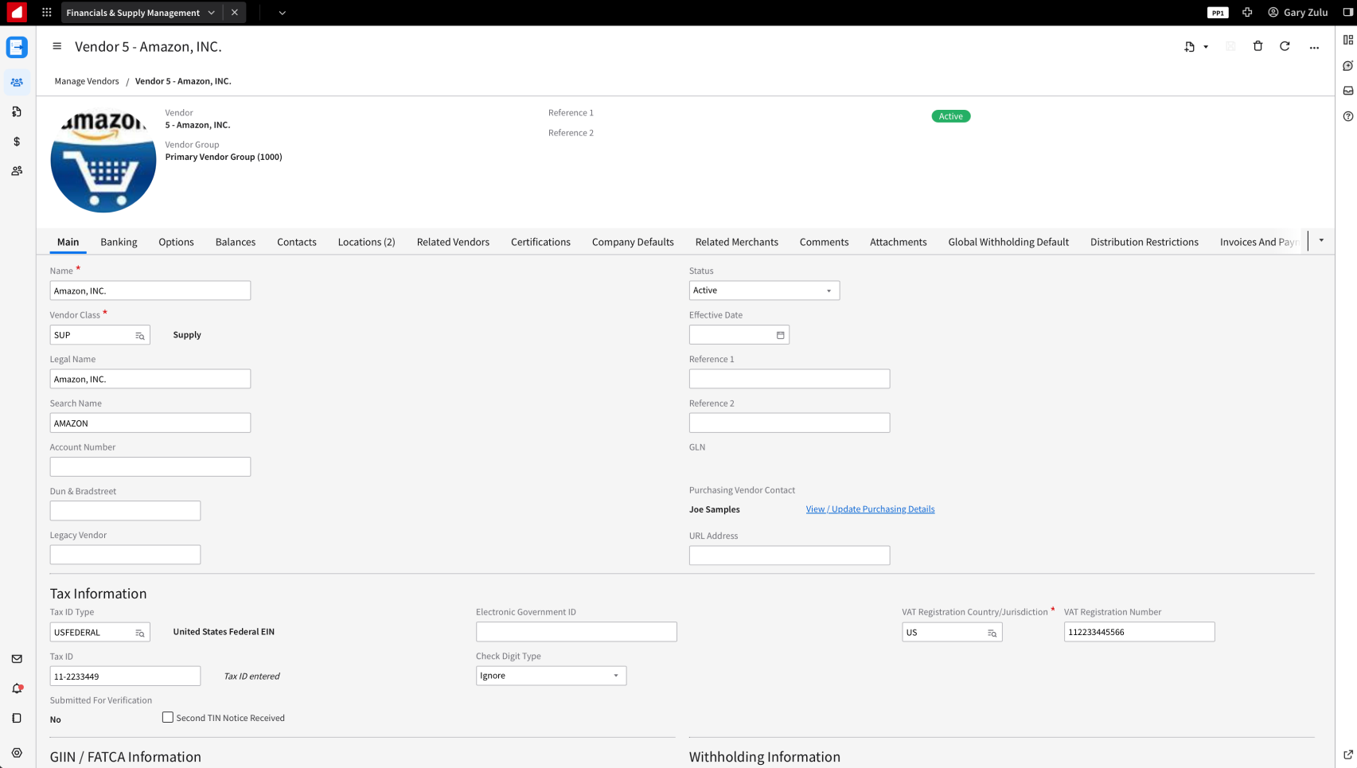Click the Legal Name field
This screenshot has height=768, width=1357.
pyautogui.click(x=150, y=379)
